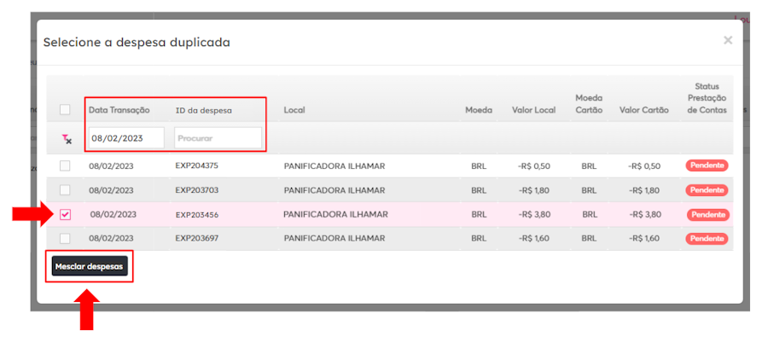Sort by ID da despesa column header
Image resolution: width=768 pixels, height=342 pixels.
(x=203, y=110)
